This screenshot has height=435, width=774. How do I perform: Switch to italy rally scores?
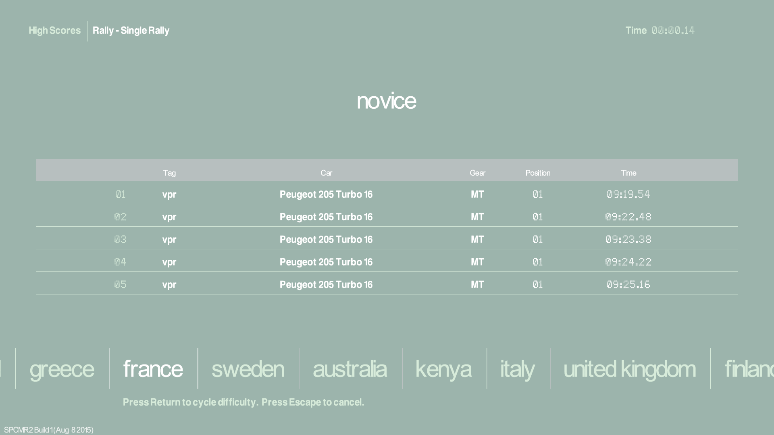click(518, 369)
